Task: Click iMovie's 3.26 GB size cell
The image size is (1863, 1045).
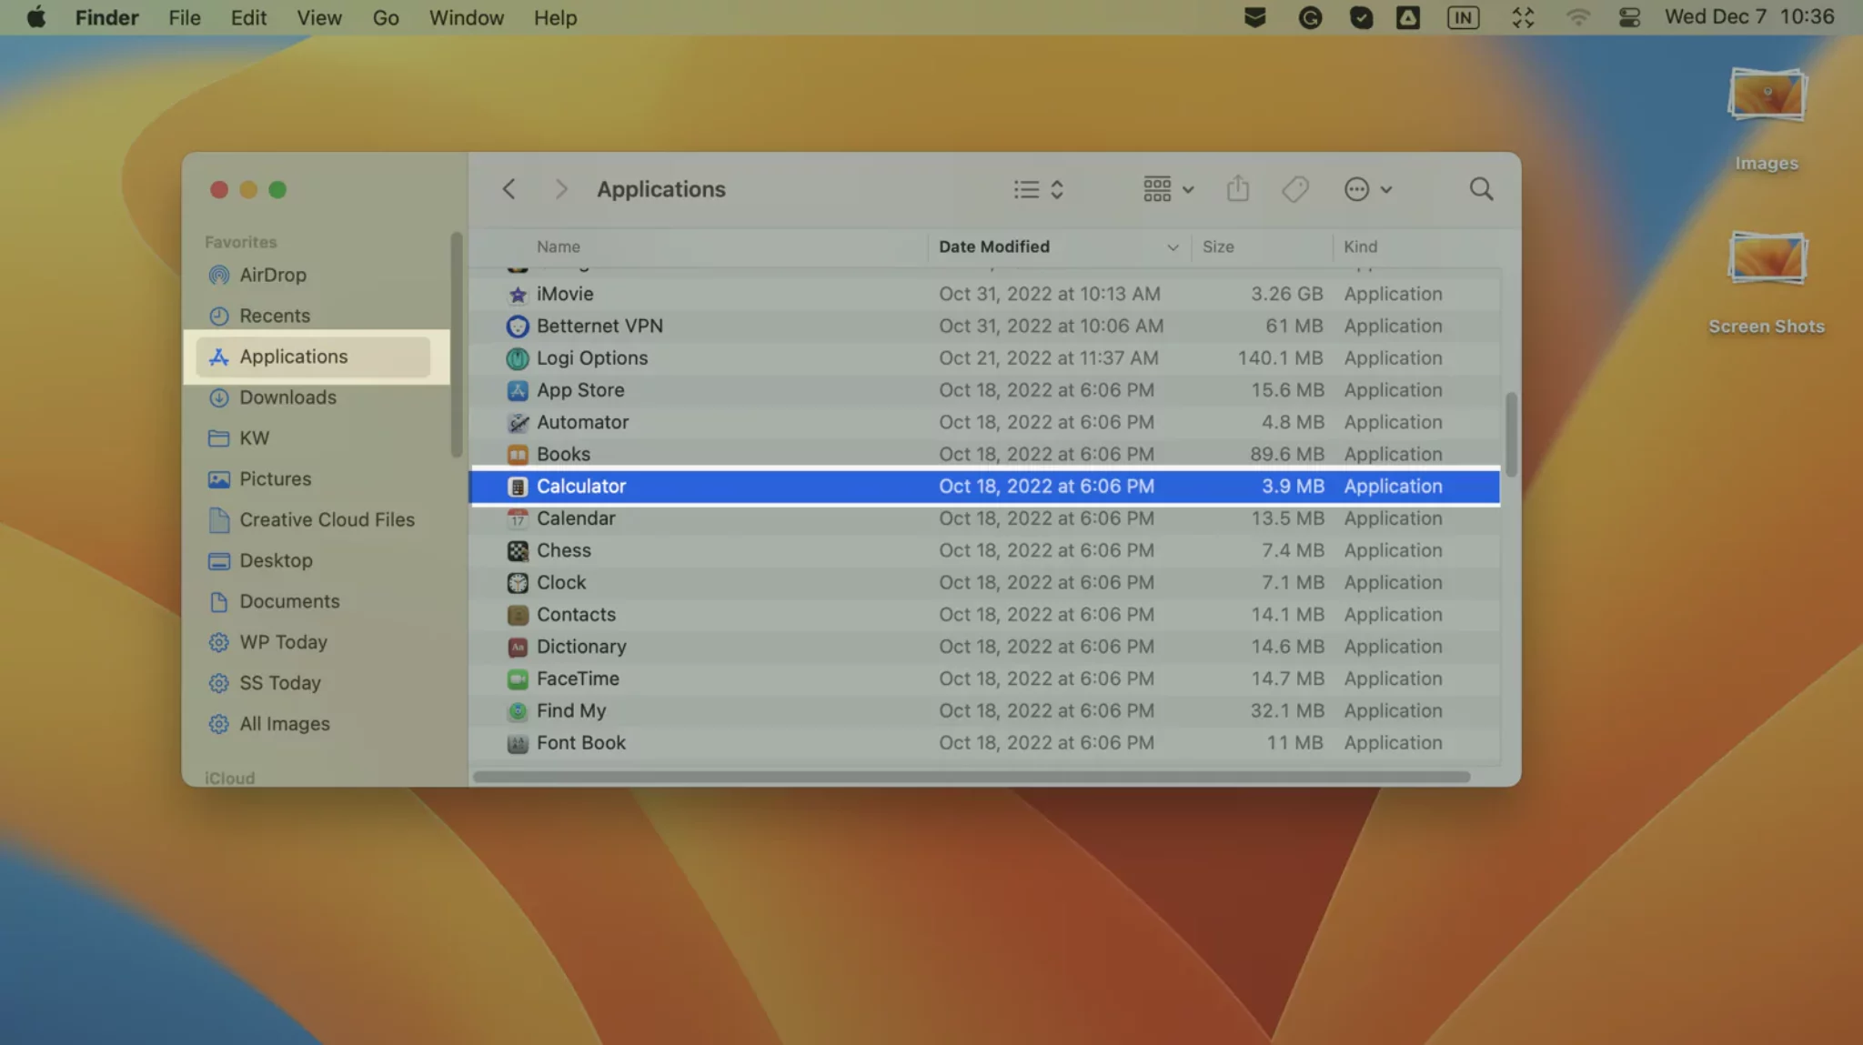Action: pyautogui.click(x=1286, y=294)
